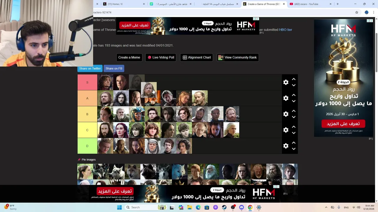Screen dimensions: 378x212
Task: Click the taskbar Search box
Action: pyautogui.click(x=145, y=207)
